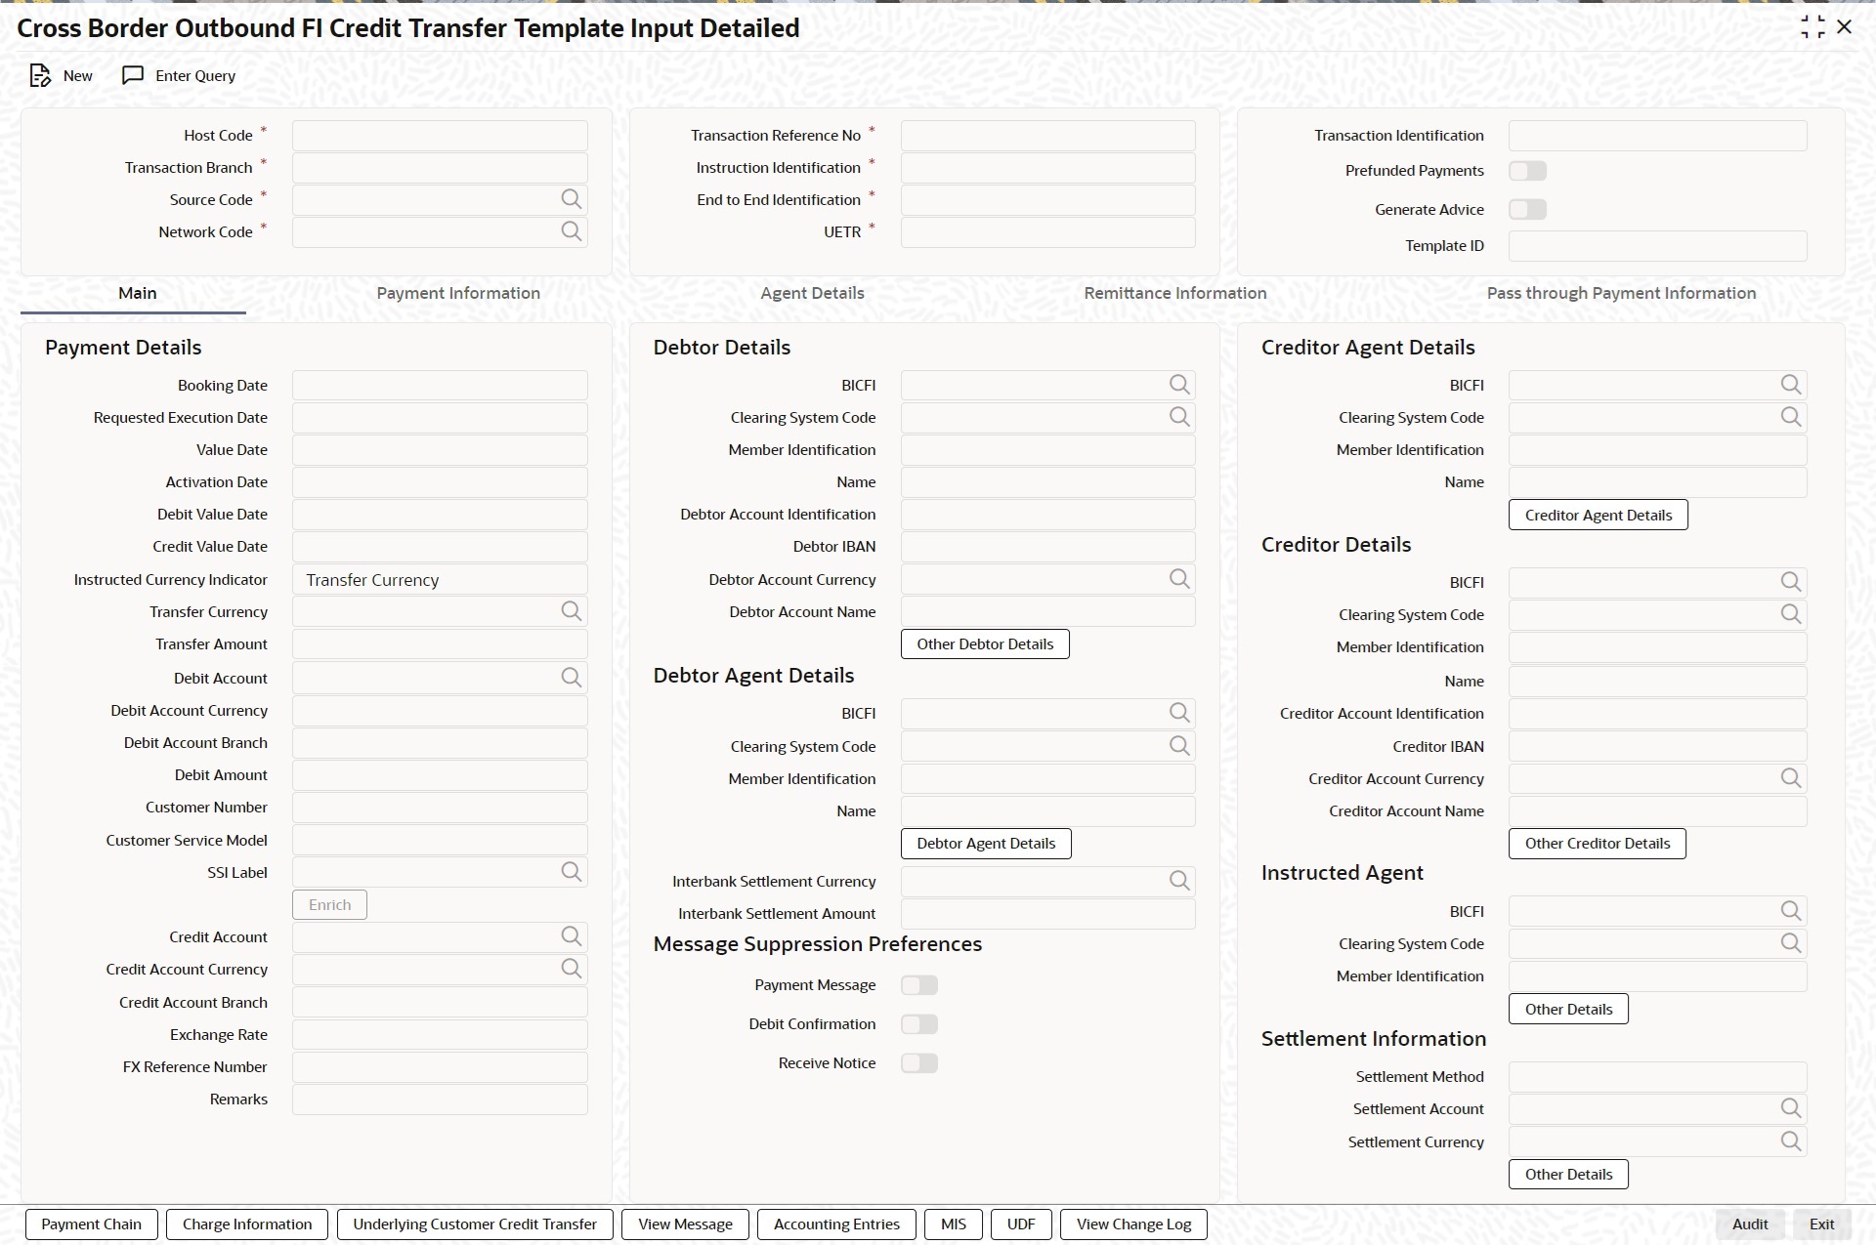This screenshot has height=1245, width=1876.
Task: Click SSI Label search icon
Action: pyautogui.click(x=571, y=872)
